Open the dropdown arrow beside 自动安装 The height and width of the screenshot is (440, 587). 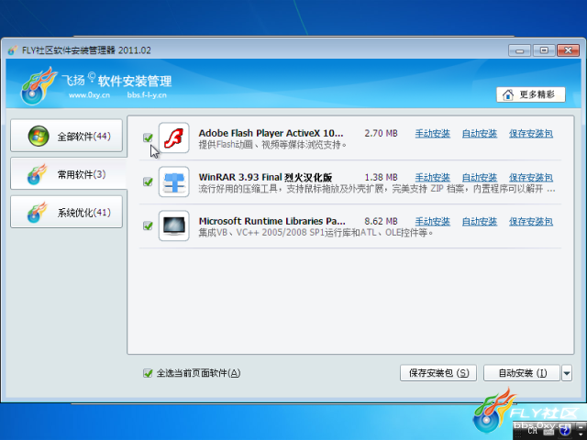coord(567,373)
